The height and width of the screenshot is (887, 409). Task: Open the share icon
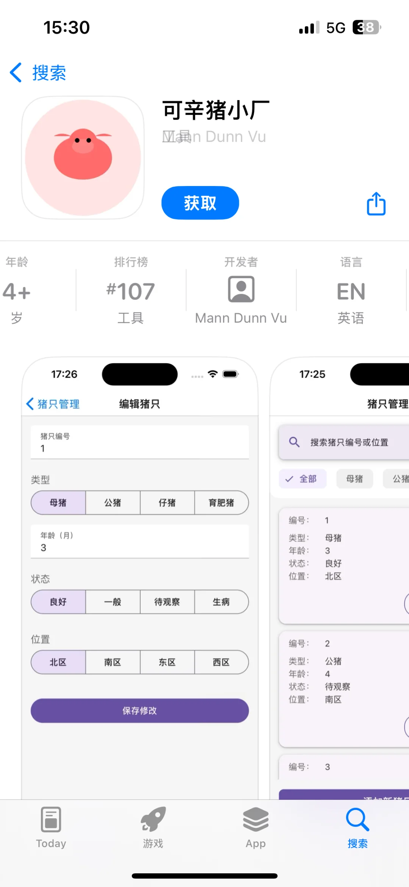pos(376,204)
